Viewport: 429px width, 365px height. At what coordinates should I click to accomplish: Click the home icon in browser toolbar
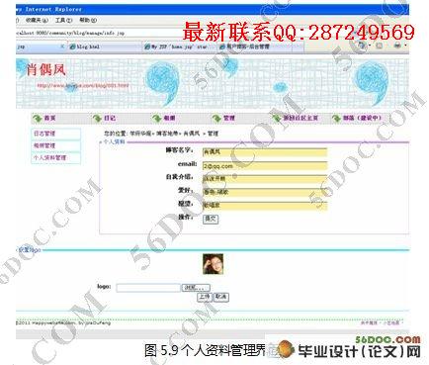pos(362,46)
